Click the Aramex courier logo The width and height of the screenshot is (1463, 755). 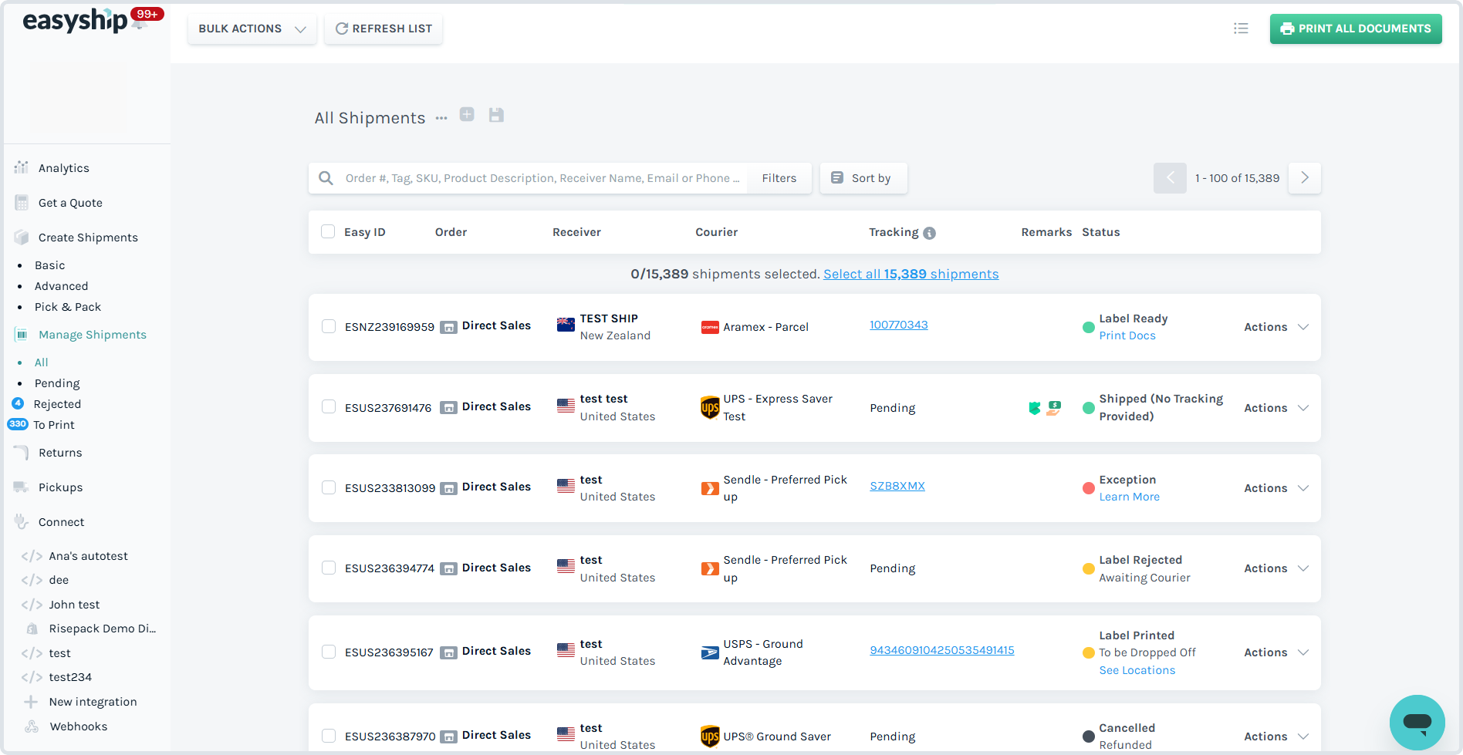coord(710,328)
